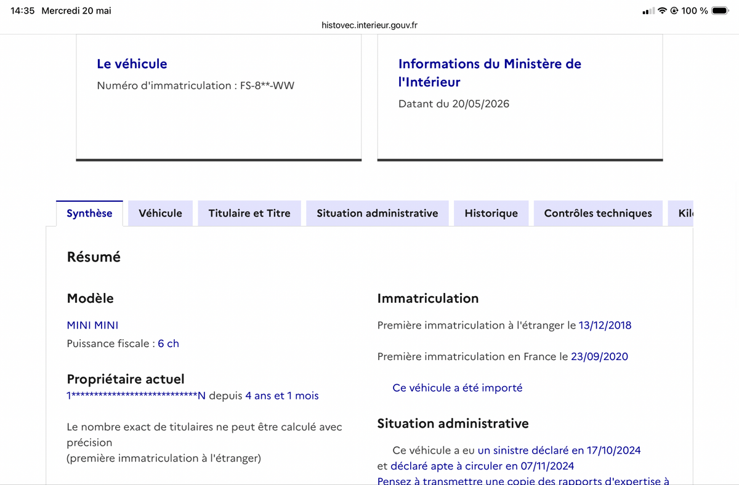Open the Contrôles techniques tab
The width and height of the screenshot is (739, 485).
click(598, 214)
